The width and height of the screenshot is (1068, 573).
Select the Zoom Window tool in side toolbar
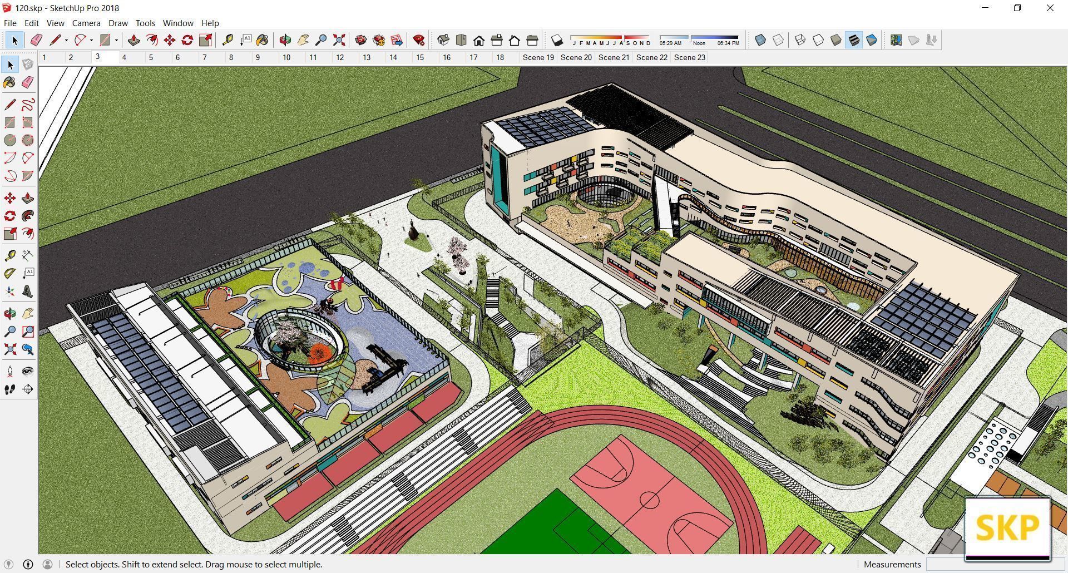[x=28, y=332]
